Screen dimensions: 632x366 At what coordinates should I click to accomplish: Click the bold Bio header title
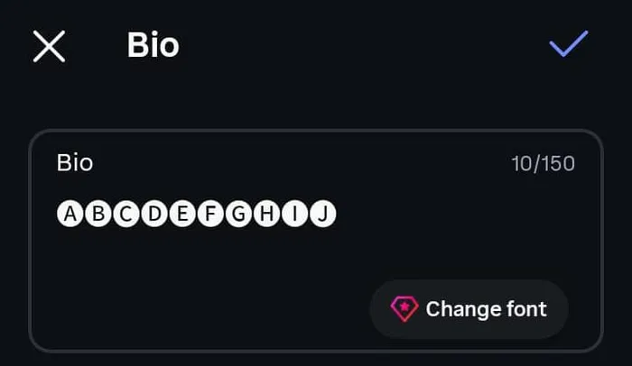point(153,45)
